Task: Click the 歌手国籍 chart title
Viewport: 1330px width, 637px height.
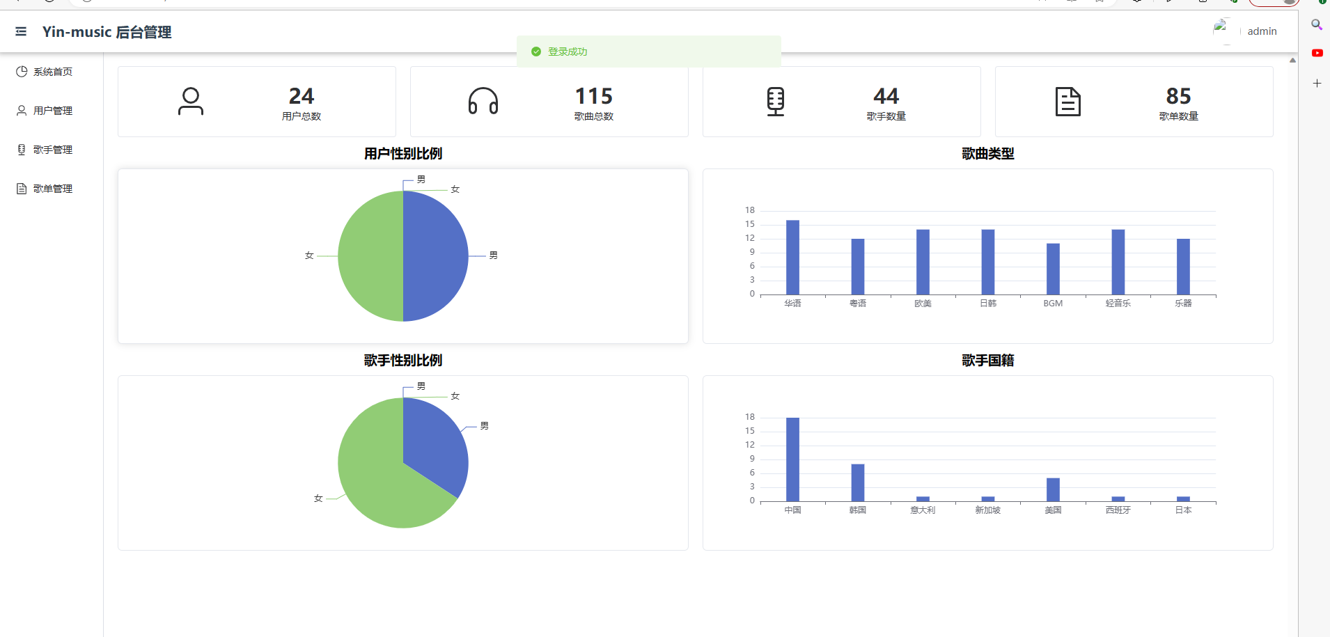Action: tap(988, 361)
